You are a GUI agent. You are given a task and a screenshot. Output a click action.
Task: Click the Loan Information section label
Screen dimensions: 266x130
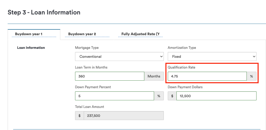31,48
